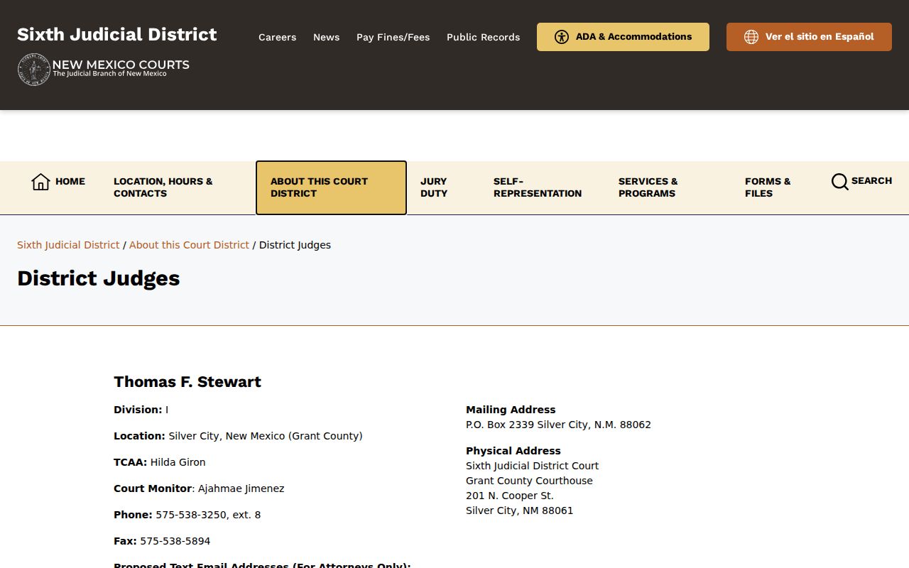909x568 pixels.
Task: Click Court Monitor name Ajahmae Jimenez
Action: [x=241, y=488]
